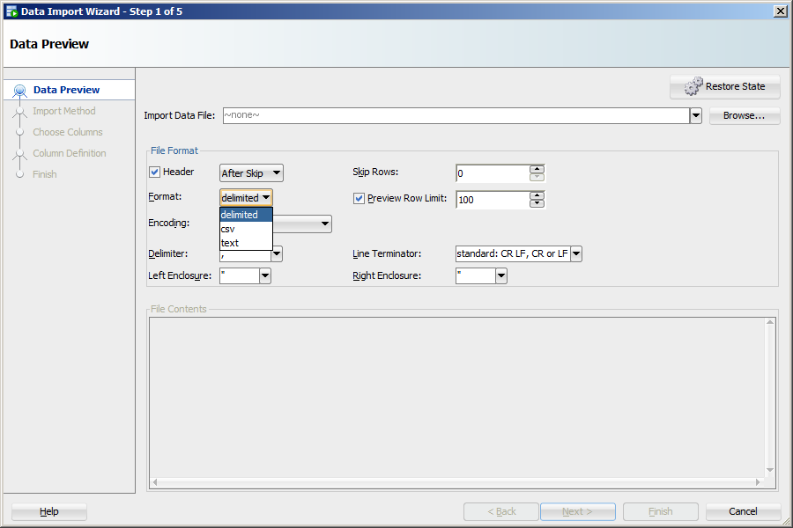Increase Preview Row Limit with up arrow
Viewport: 793px width, 528px height.
coord(537,195)
